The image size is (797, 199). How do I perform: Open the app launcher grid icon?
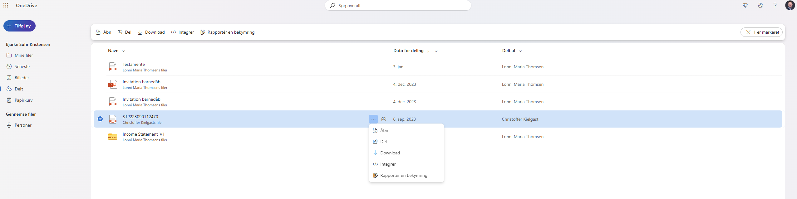(6, 5)
